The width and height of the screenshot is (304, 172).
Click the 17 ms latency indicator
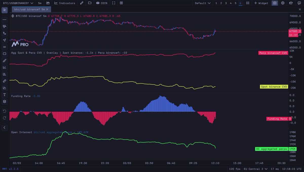[274, 169]
